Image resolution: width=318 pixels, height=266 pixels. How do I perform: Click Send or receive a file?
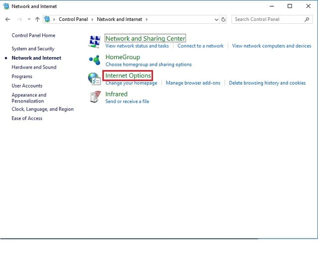pyautogui.click(x=127, y=101)
